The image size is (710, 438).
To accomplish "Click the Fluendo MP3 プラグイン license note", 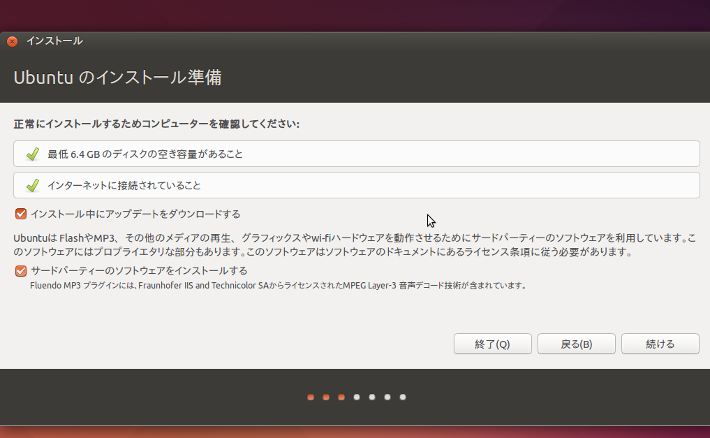I will (x=279, y=285).
